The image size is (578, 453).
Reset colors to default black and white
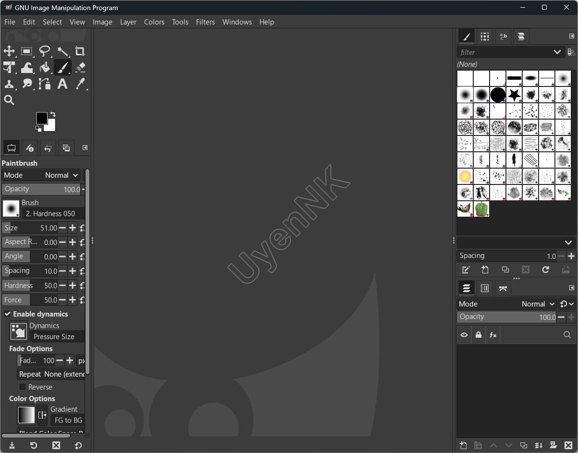[38, 128]
